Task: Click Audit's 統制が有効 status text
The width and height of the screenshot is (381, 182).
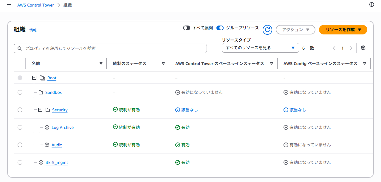Action: [129, 145]
